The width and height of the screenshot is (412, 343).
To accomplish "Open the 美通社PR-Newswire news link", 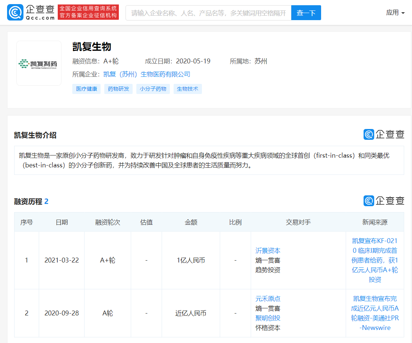I will click(375, 313).
